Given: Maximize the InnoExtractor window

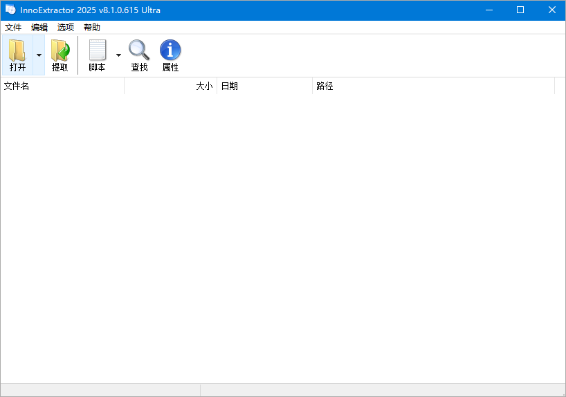Looking at the screenshot, I should [520, 10].
